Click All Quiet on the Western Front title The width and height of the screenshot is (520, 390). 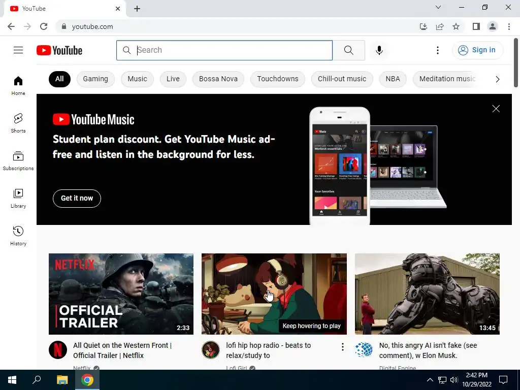click(122, 350)
